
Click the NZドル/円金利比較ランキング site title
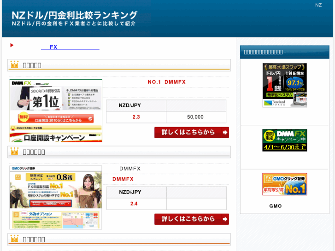tap(74, 15)
